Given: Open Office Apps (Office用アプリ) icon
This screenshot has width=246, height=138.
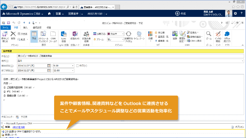Looking at the screenshot, I should tap(227, 36).
